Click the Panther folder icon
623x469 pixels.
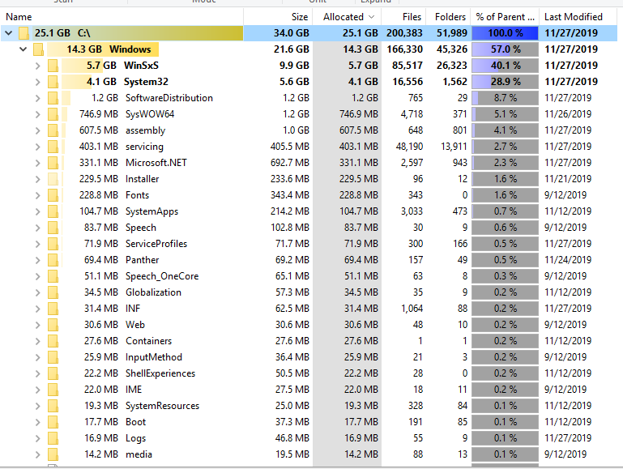[x=53, y=260]
